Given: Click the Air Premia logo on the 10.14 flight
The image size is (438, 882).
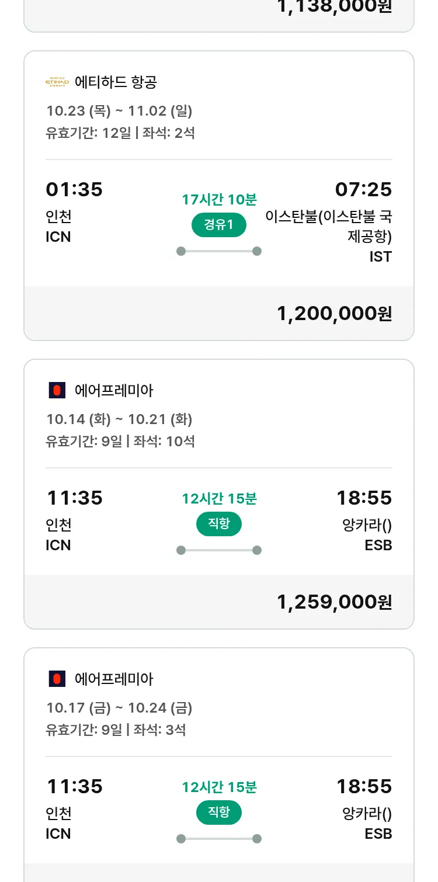Looking at the screenshot, I should tap(57, 390).
